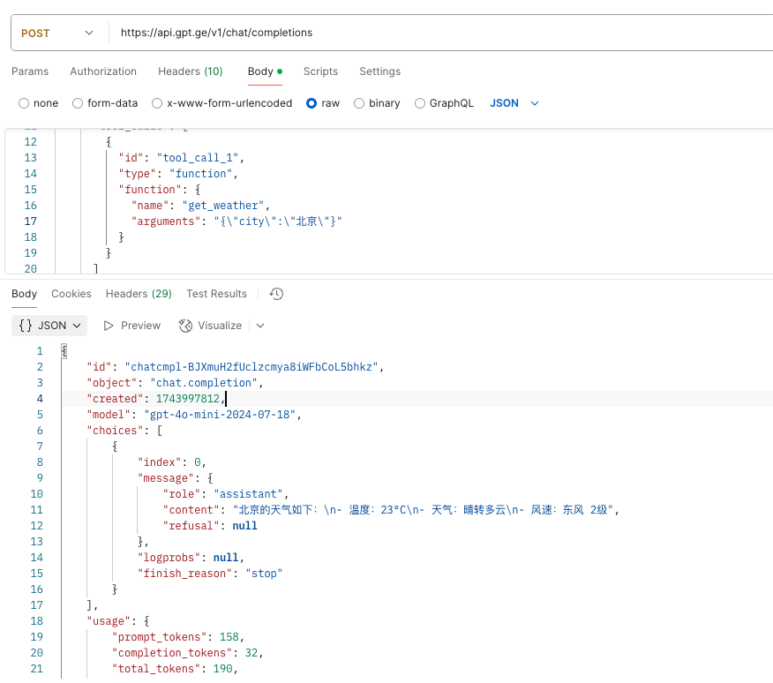Click the "arguments" key in request body
Image resolution: width=773 pixels, height=683 pixels.
166,221
